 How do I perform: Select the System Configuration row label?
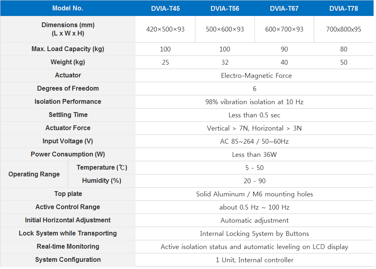(68, 260)
